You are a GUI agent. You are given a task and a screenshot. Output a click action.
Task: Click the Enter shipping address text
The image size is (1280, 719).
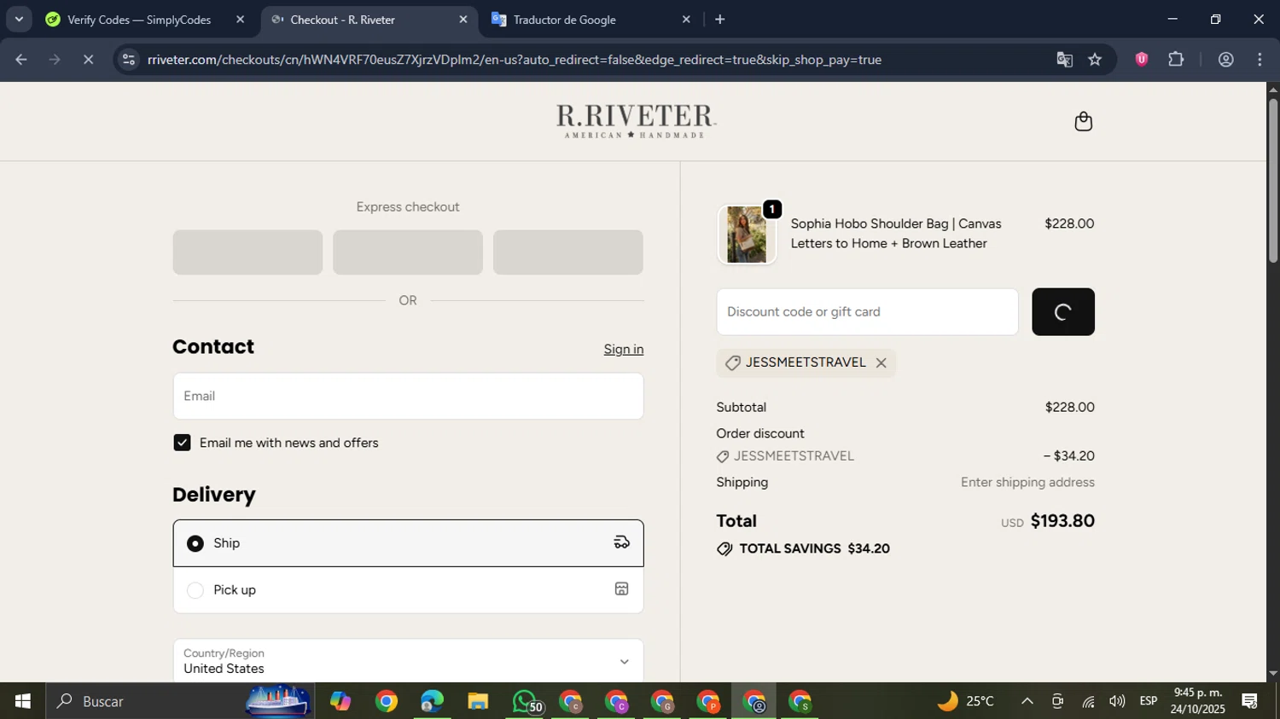pyautogui.click(x=1027, y=483)
